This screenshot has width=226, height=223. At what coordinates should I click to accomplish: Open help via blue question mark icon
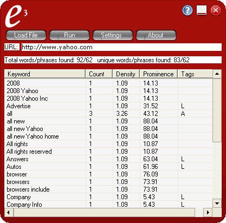coord(188,10)
